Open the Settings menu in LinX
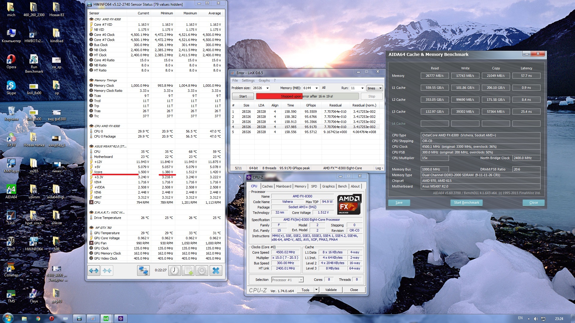Image resolution: width=575 pixels, height=323 pixels. [248, 80]
